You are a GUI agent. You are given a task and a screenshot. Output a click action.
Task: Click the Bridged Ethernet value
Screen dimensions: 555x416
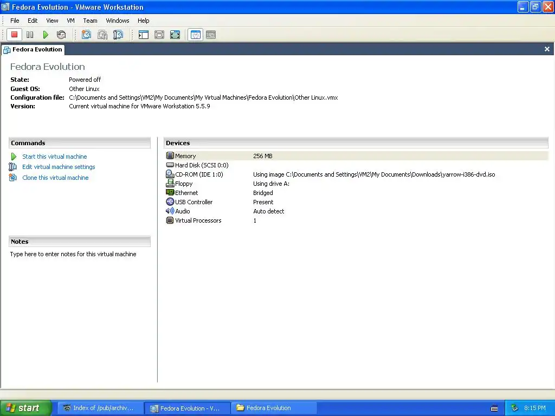pos(263,193)
